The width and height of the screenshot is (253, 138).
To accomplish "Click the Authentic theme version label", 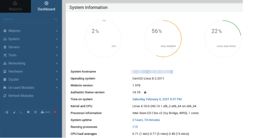I will point(87,93).
